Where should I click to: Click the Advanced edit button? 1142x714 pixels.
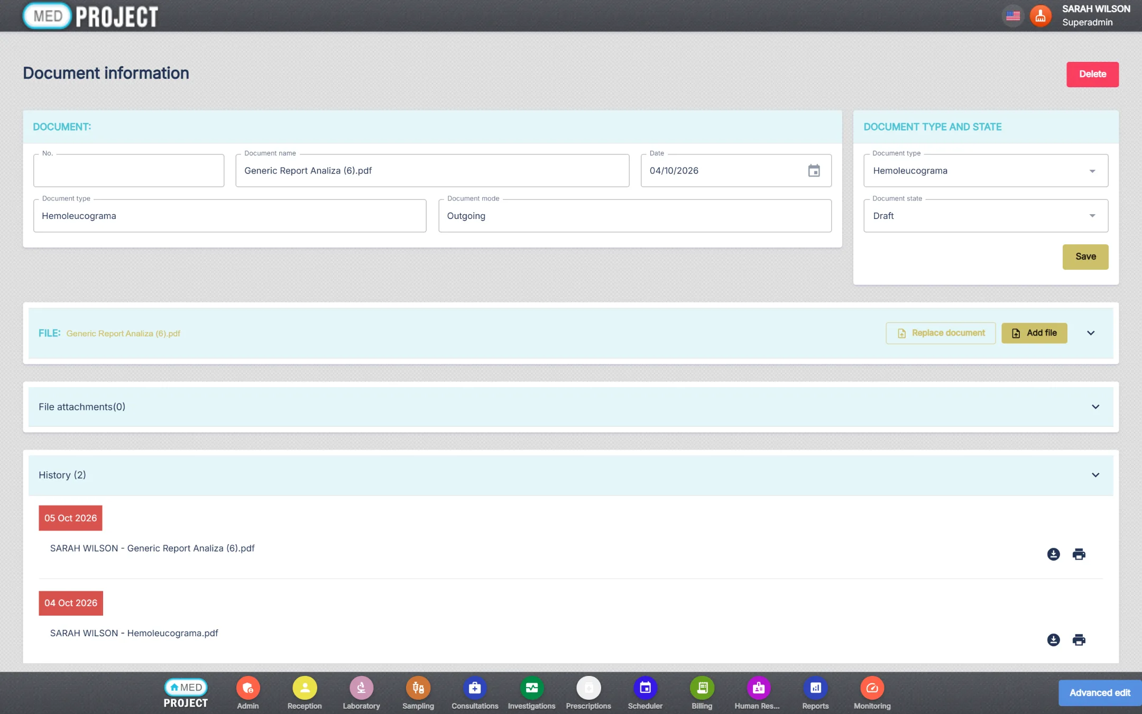tap(1100, 693)
